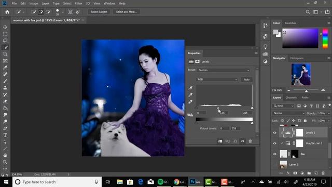The height and width of the screenshot is (187, 332).
Task: Click the foreground color swatch in Color panel
Action: (275, 32)
